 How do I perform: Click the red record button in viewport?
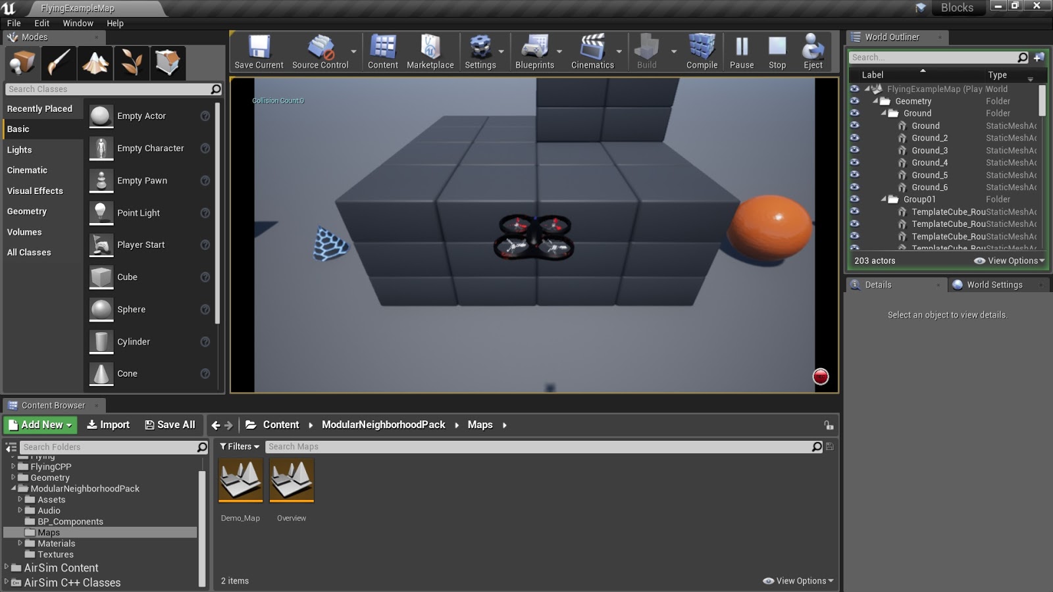click(x=821, y=376)
